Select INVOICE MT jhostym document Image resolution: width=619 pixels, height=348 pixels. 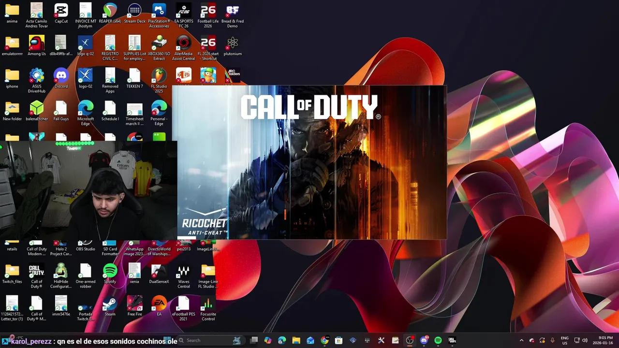pyautogui.click(x=86, y=15)
